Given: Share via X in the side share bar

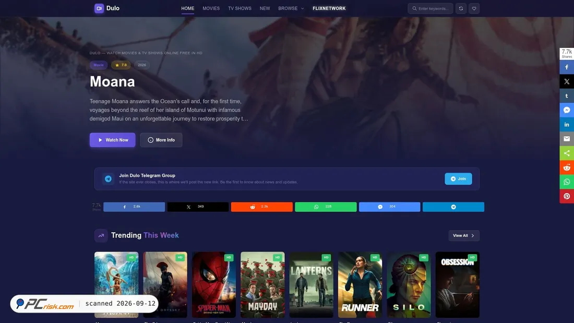Looking at the screenshot, I should (567, 81).
